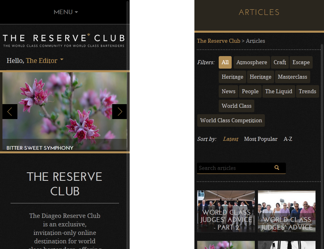Toggle the Craft filter
The height and width of the screenshot is (249, 324).
click(280, 62)
